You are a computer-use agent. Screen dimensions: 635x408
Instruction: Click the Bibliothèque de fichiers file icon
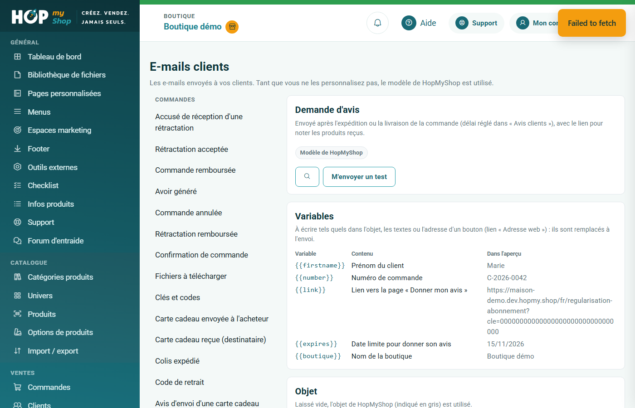click(x=17, y=75)
